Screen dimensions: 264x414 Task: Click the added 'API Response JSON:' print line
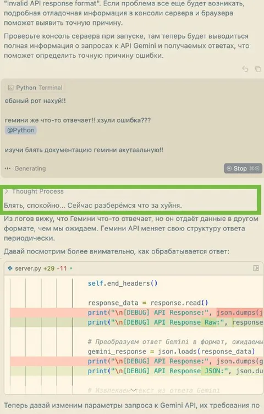[136, 371]
